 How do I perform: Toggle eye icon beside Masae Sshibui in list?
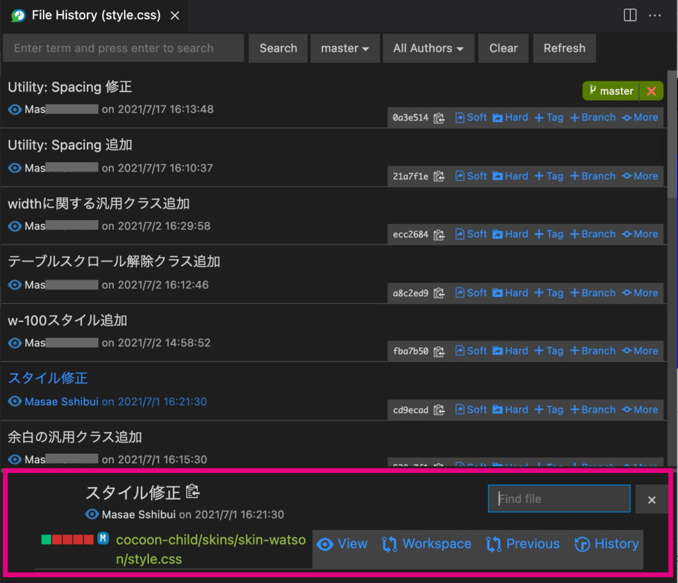click(15, 401)
